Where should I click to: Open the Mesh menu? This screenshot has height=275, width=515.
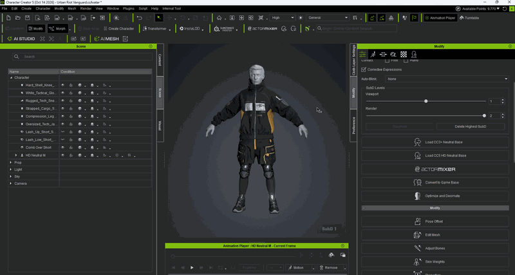click(x=72, y=8)
